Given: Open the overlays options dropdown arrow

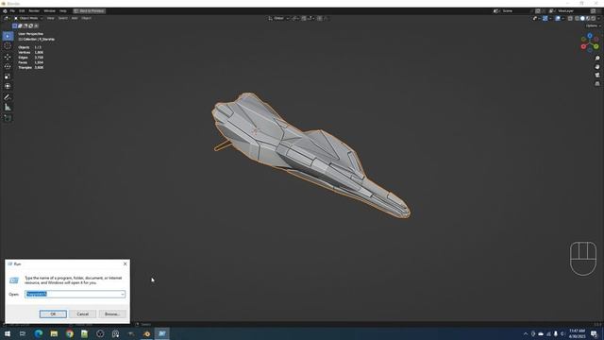Looking at the screenshot, I should pos(562,18).
